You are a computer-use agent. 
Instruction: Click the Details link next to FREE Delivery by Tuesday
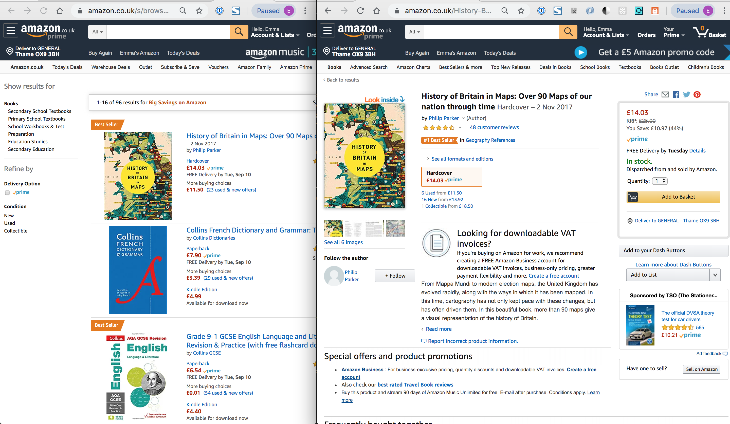(x=697, y=150)
